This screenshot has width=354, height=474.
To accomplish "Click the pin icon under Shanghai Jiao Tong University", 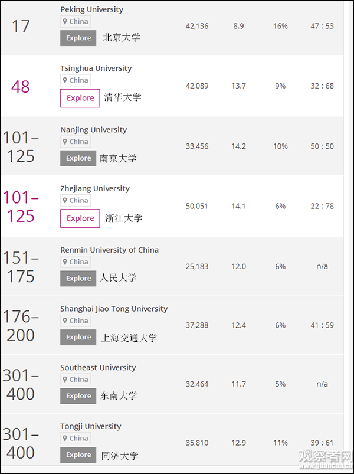I will pos(65,321).
